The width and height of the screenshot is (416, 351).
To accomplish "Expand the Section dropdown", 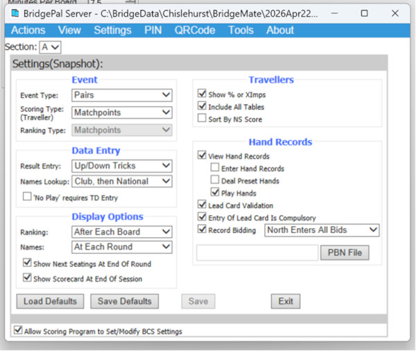I will pos(51,46).
